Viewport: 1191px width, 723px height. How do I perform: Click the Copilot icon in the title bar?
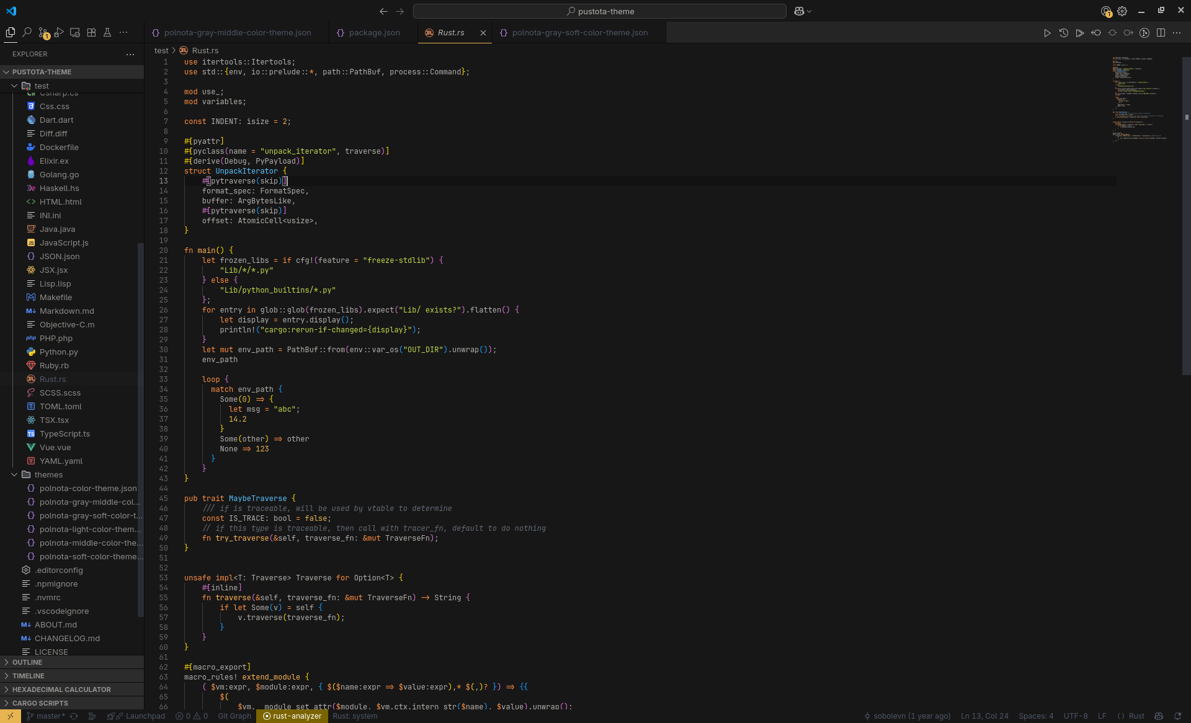799,11
